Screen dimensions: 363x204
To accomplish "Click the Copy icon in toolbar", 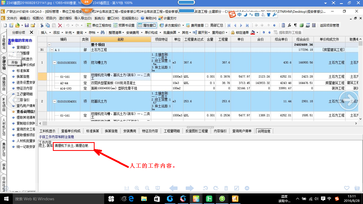I will click(48, 25).
